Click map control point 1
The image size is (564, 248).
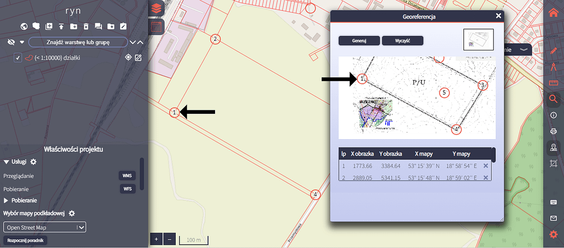pos(174,112)
